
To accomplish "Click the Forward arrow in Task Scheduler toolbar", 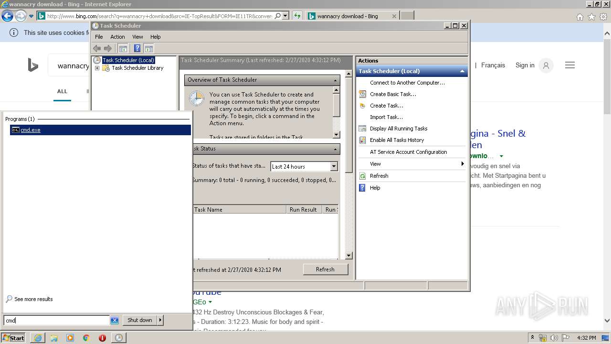I will [x=108, y=48].
